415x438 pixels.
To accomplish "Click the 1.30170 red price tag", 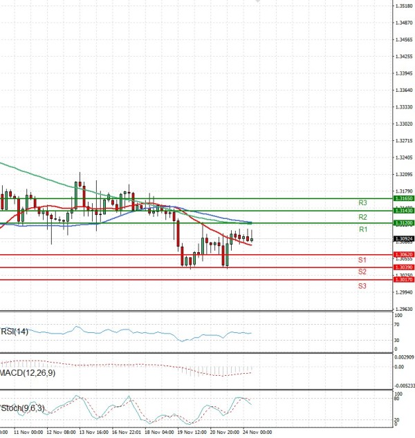I will pyautogui.click(x=403, y=280).
